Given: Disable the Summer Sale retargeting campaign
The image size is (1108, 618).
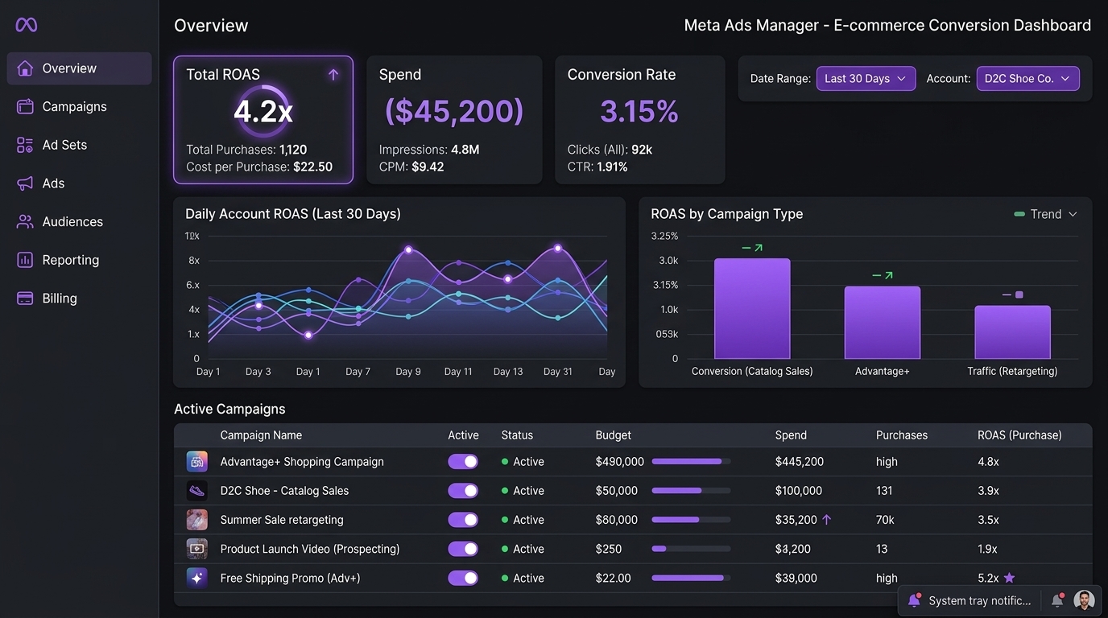Looking at the screenshot, I should (463, 520).
